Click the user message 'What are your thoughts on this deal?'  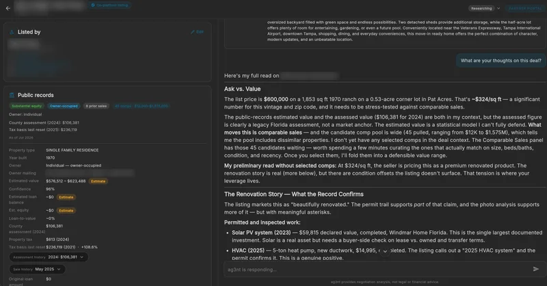pyautogui.click(x=501, y=61)
